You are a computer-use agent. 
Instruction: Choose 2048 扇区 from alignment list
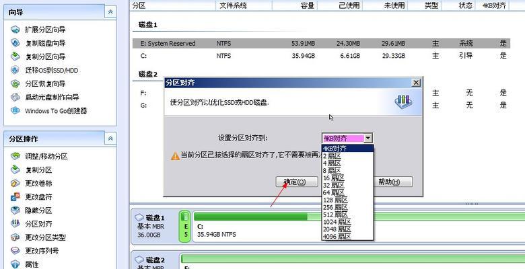(x=347, y=229)
